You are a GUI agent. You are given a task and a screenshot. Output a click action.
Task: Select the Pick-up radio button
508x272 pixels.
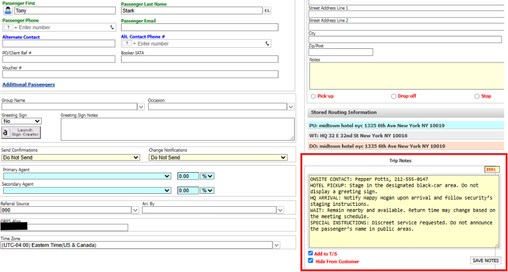point(313,96)
